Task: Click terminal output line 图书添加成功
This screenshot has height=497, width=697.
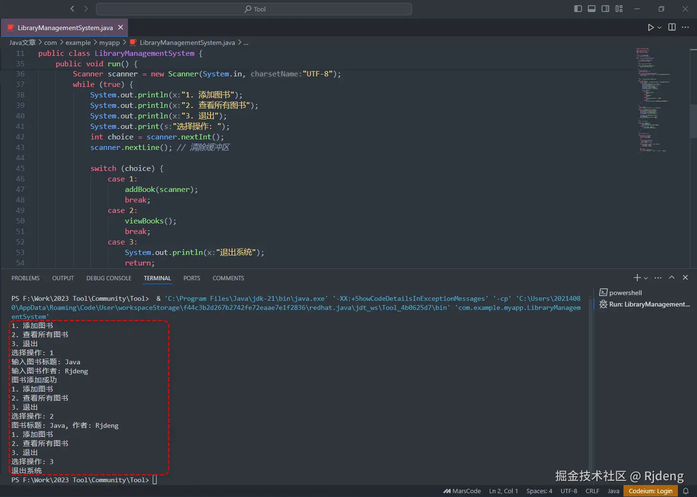Action: [x=34, y=380]
